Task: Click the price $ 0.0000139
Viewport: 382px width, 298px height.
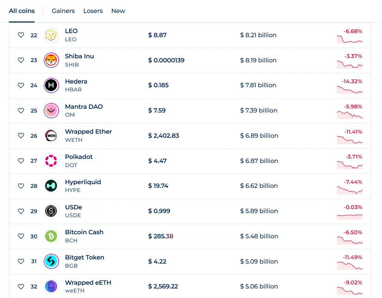Action: click(166, 60)
